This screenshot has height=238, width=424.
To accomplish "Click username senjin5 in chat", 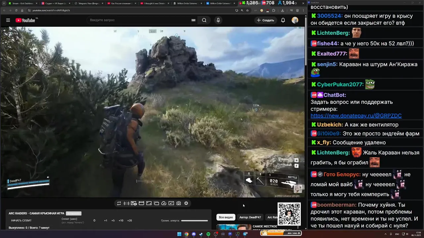I will click(x=327, y=64).
